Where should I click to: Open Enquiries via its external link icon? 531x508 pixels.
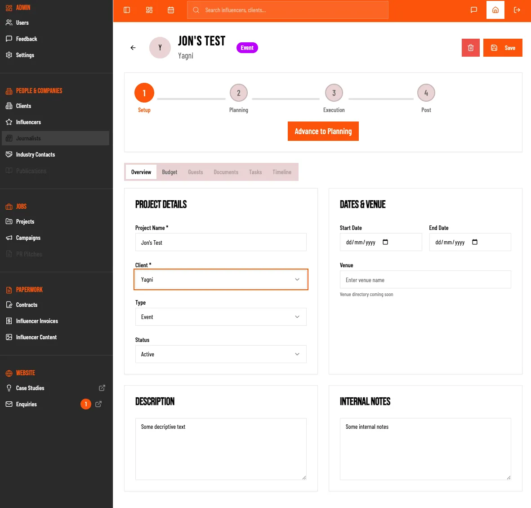click(x=98, y=404)
